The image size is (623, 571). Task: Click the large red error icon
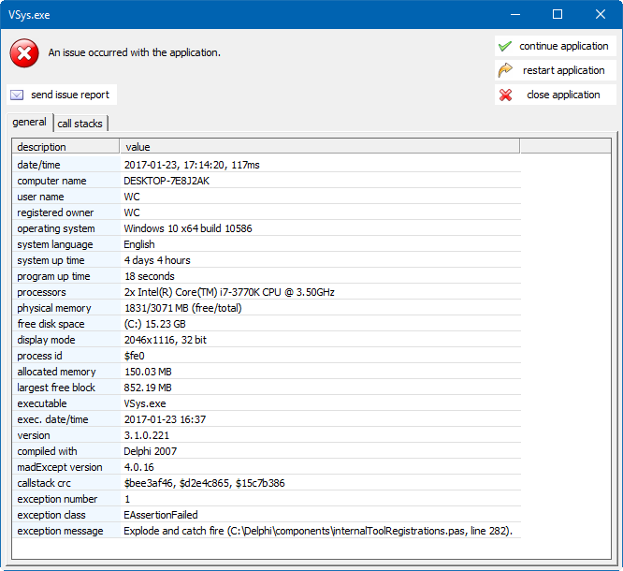[x=23, y=52]
